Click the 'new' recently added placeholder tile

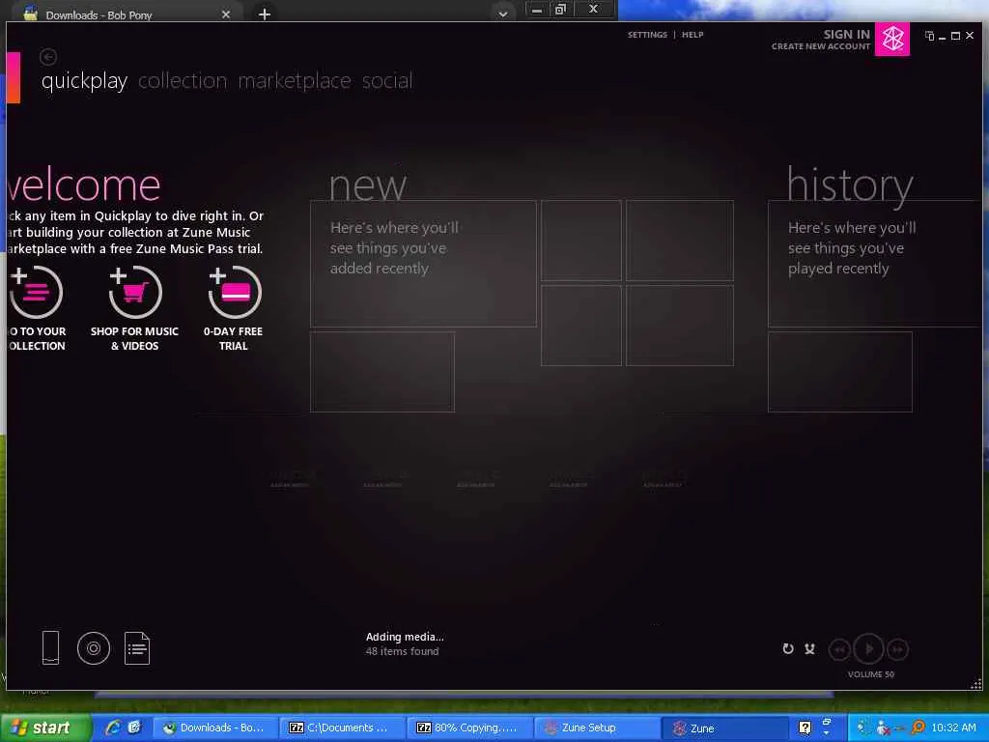coord(423,264)
